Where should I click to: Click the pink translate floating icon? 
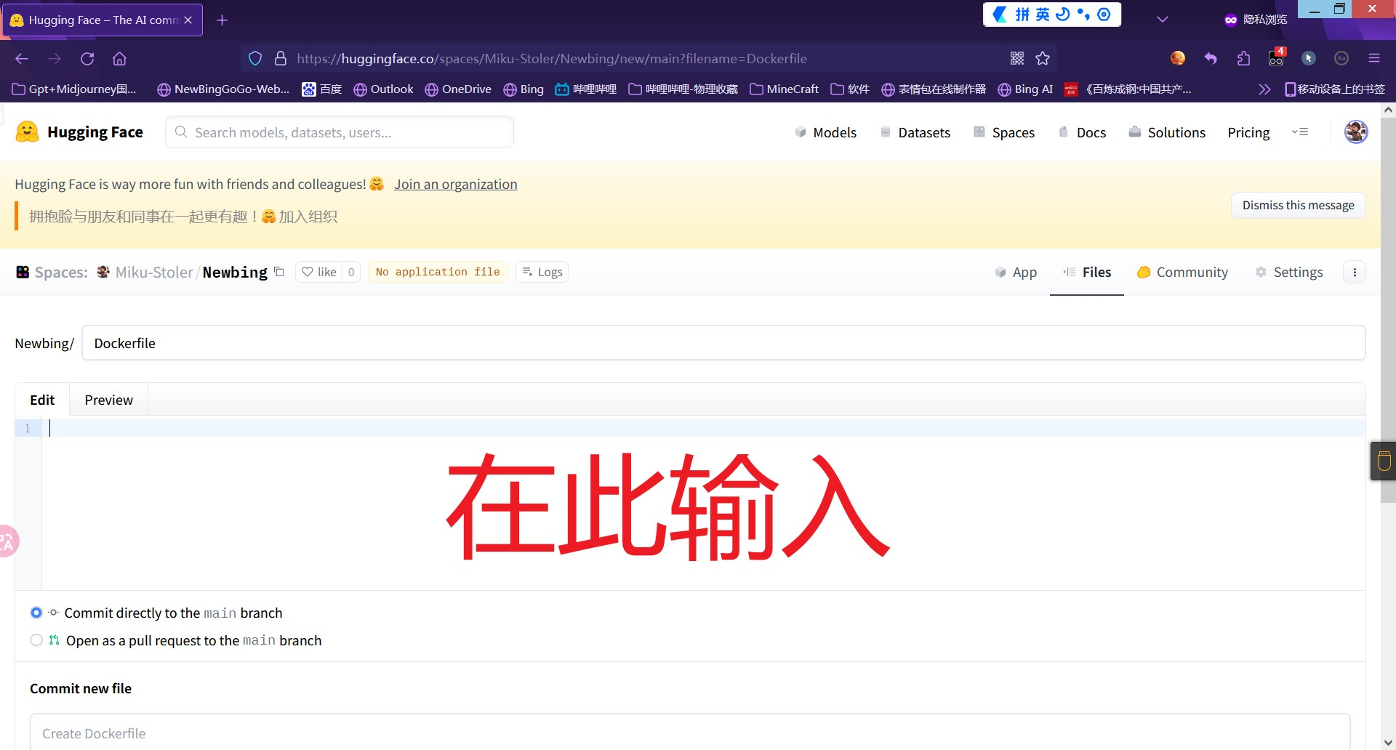pos(7,541)
